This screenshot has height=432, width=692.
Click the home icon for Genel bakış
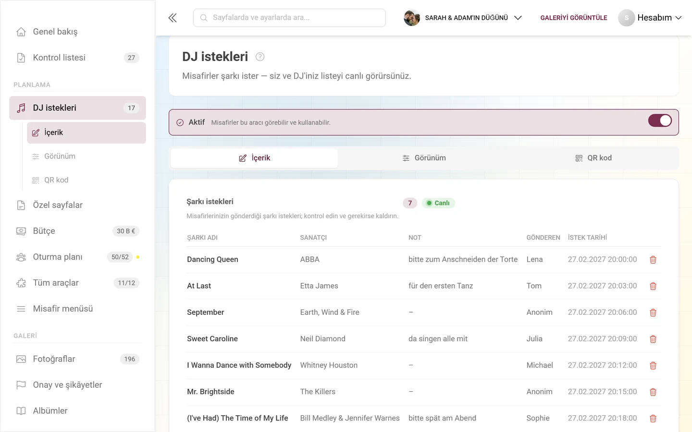coord(21,32)
